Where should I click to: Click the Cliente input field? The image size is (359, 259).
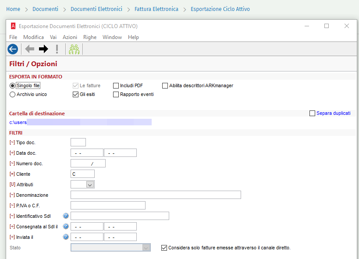point(82,174)
